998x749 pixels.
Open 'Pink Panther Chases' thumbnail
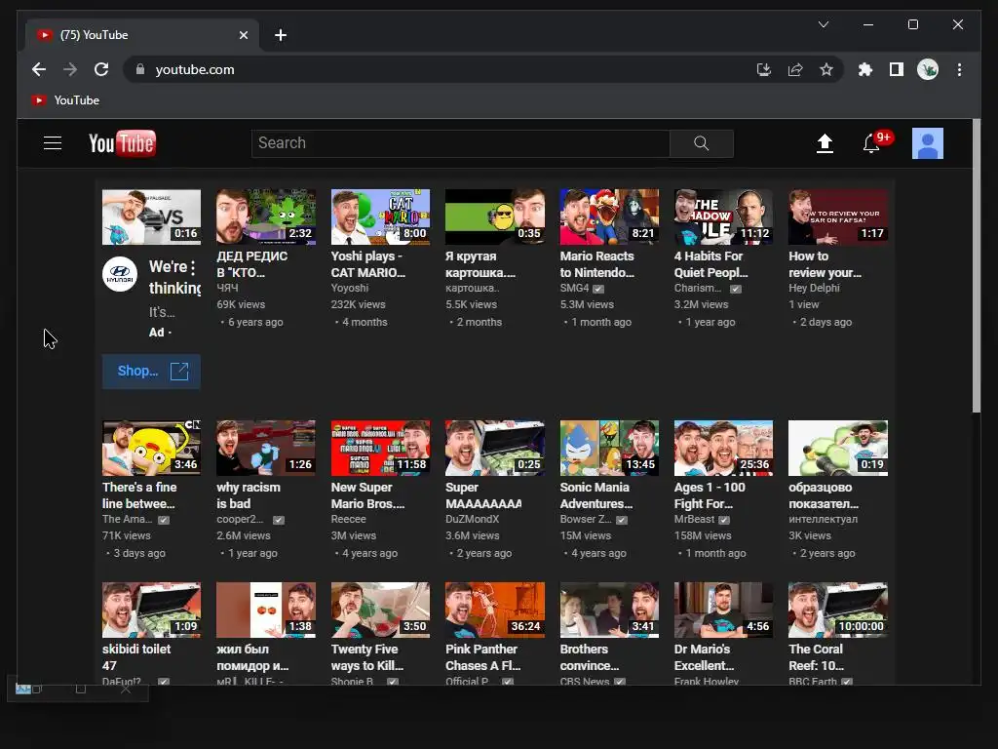coord(495,611)
